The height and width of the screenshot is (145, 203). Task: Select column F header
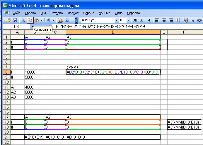(184, 32)
